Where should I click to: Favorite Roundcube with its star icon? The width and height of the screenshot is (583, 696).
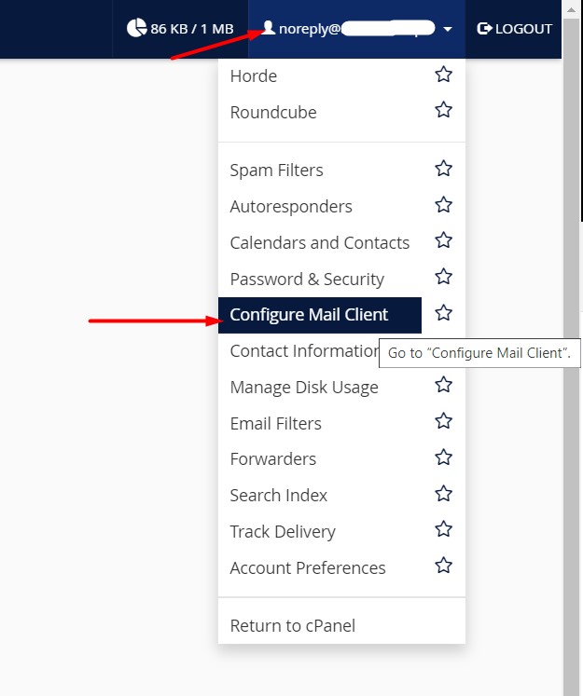pyautogui.click(x=443, y=111)
